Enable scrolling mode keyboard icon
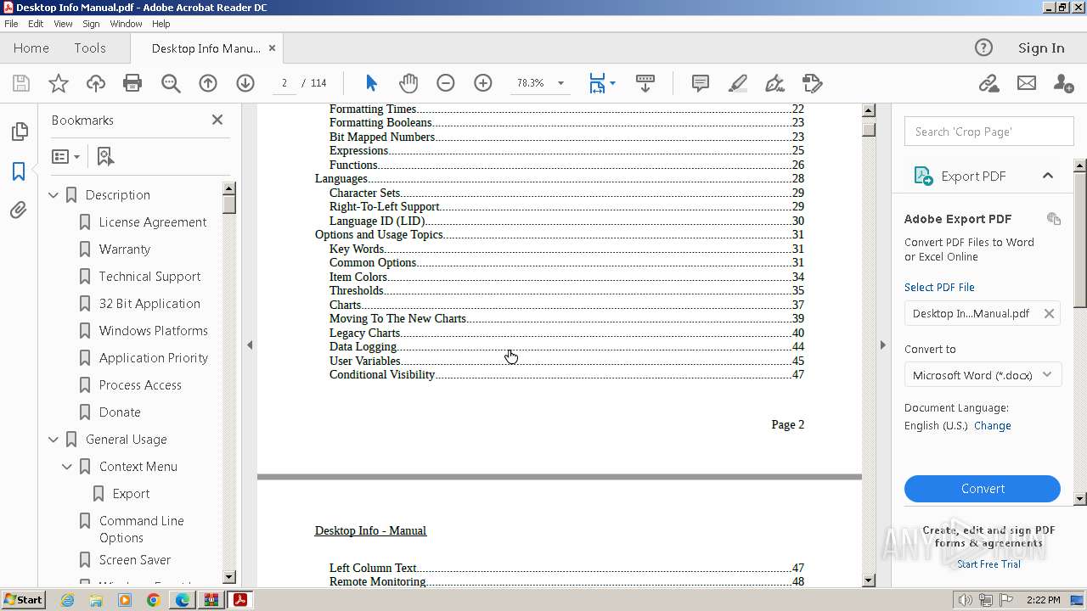This screenshot has width=1087, height=611. (645, 83)
